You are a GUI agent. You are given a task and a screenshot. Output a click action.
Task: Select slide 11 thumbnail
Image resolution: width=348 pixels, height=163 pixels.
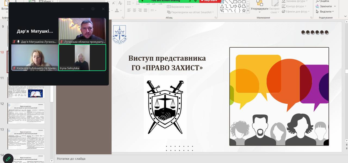click(26, 91)
